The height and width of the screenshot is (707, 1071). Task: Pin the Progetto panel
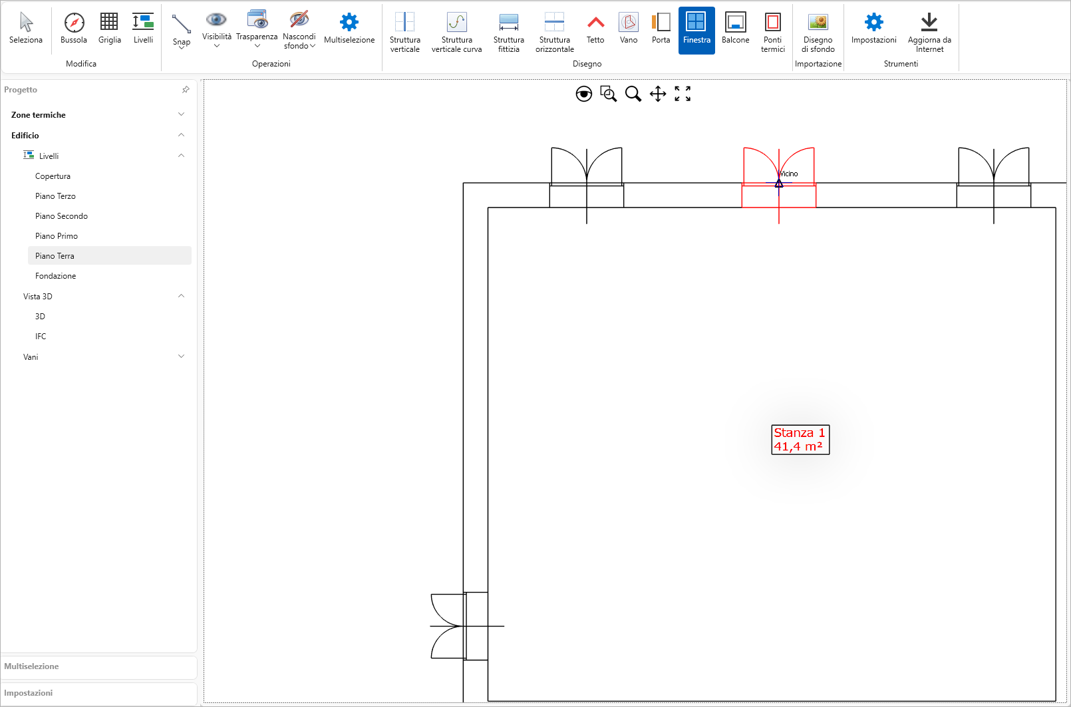[x=186, y=90]
